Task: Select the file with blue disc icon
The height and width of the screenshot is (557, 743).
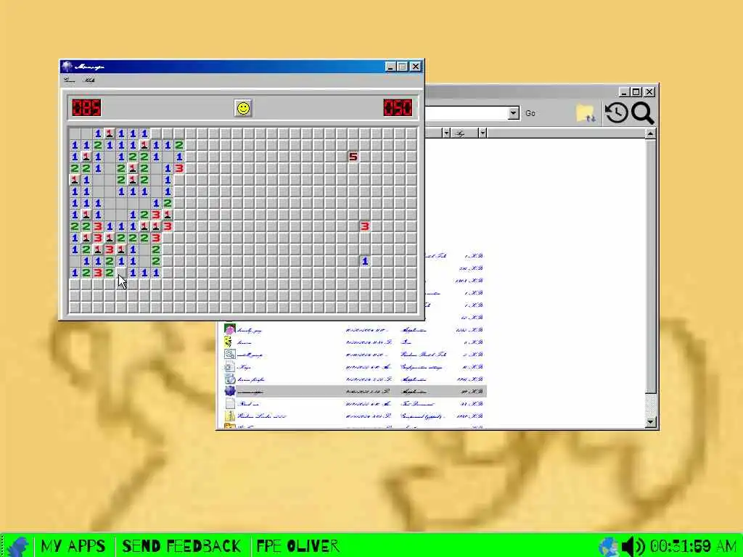Action: 230,379
